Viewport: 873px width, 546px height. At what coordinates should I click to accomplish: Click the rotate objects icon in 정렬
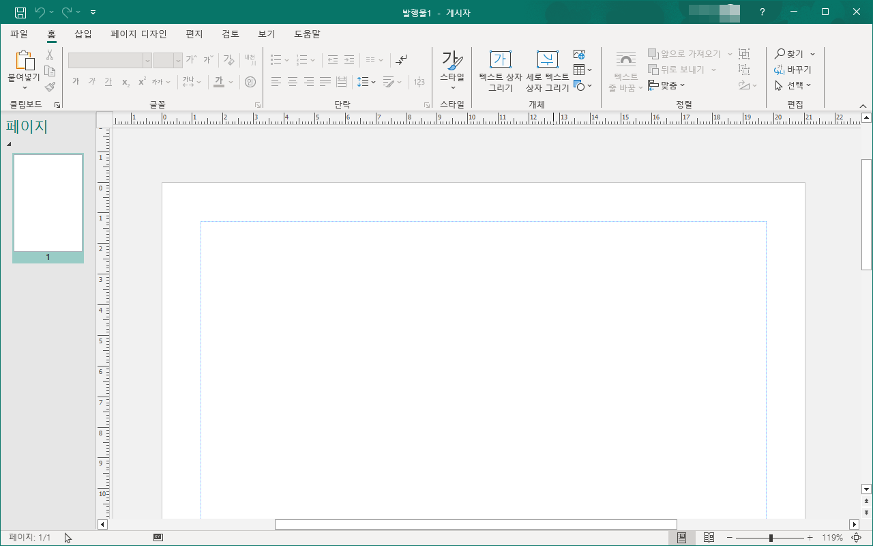[744, 85]
